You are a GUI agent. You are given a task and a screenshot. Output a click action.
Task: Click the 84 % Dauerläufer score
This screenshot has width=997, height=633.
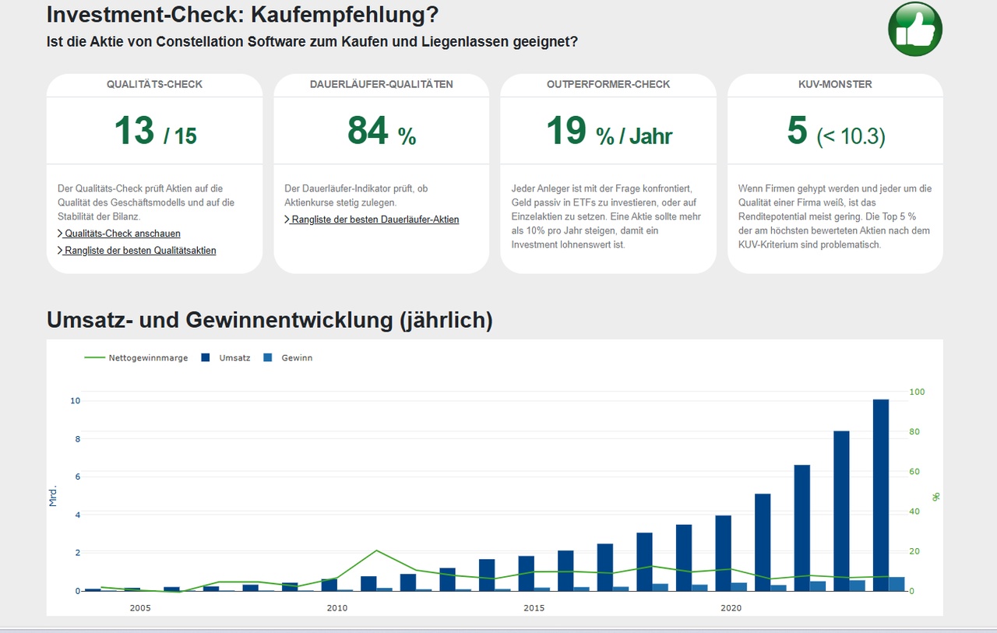tap(382, 130)
